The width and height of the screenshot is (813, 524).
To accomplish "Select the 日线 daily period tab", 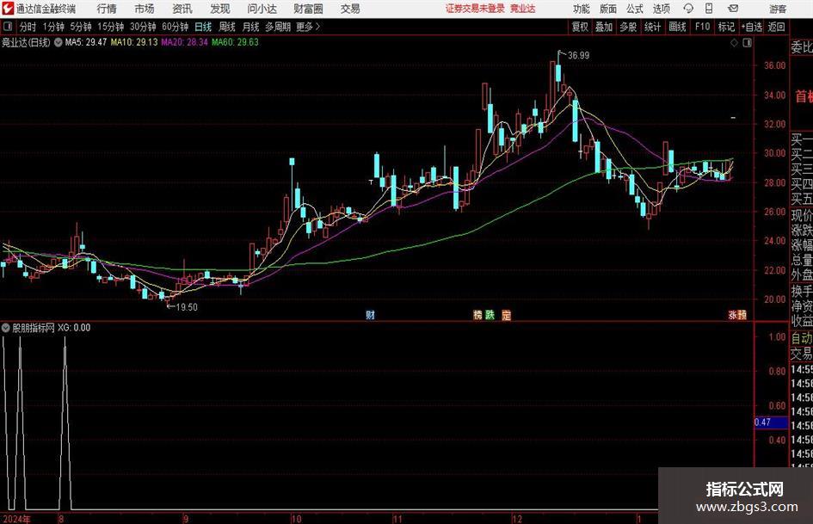I will (203, 27).
